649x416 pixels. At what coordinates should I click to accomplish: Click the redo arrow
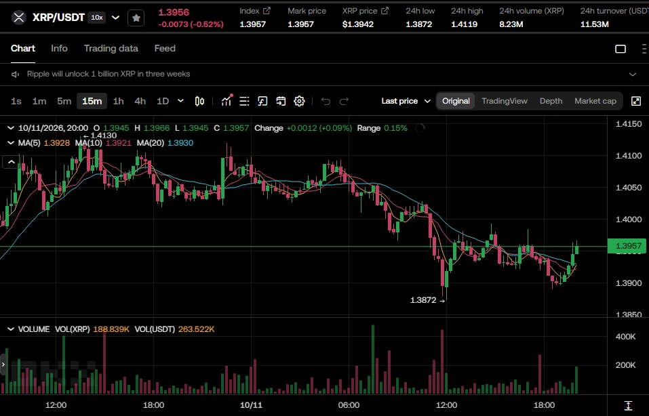pos(344,102)
